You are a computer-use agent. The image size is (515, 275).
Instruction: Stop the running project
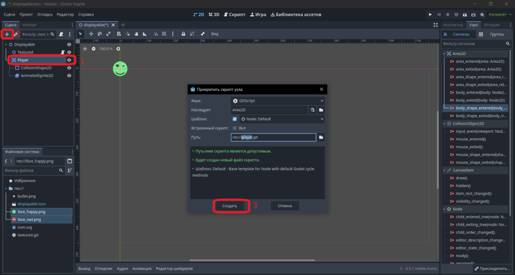click(447, 15)
